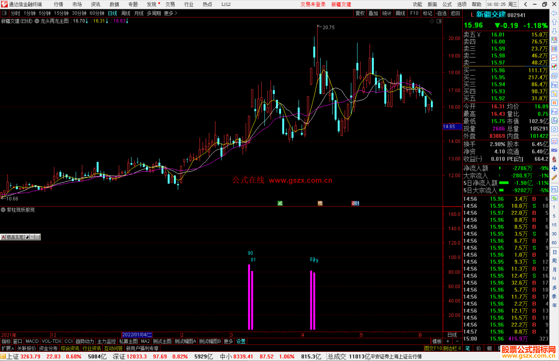Click the chart panel layout icon at top right

tap(439, 21)
